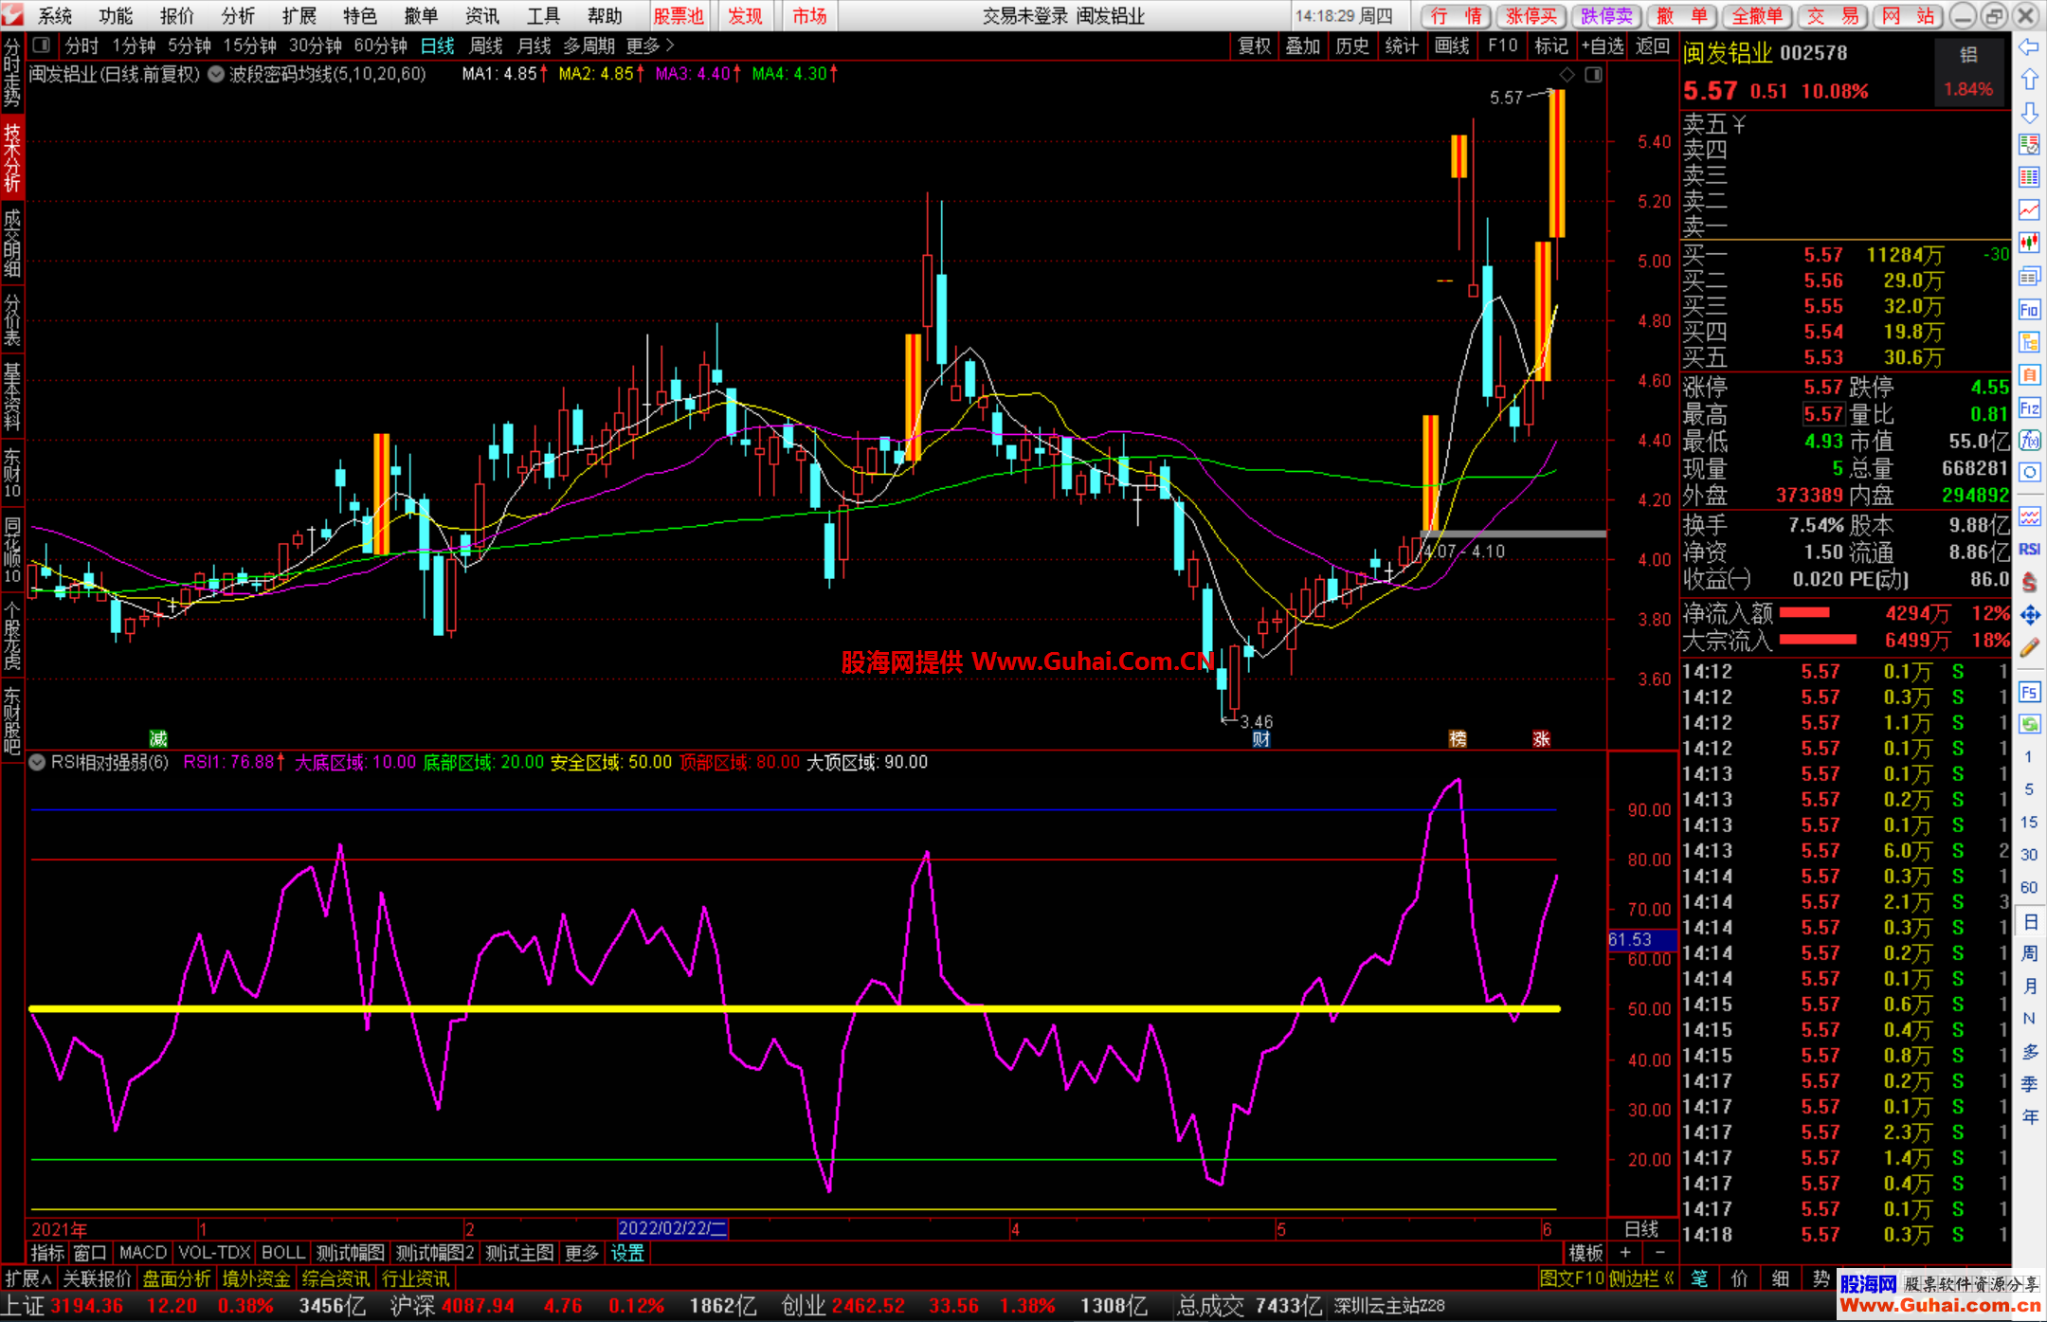Switch to 5-minute period in right sidebar
Image resolution: width=2047 pixels, height=1322 pixels.
[2028, 789]
